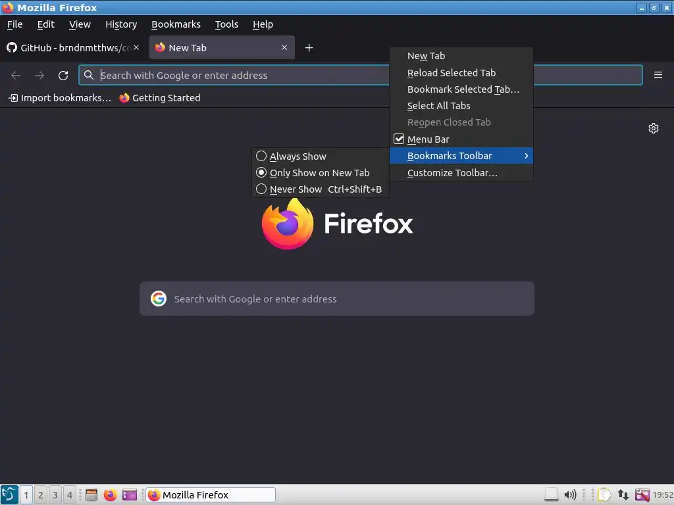This screenshot has height=505, width=674.
Task: Open the hamburger application menu
Action: coord(658,75)
